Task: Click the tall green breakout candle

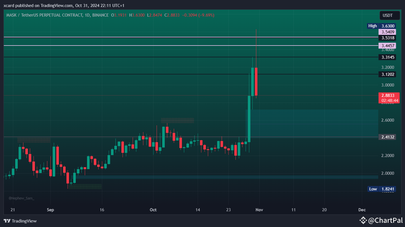Action: pyautogui.click(x=249, y=118)
